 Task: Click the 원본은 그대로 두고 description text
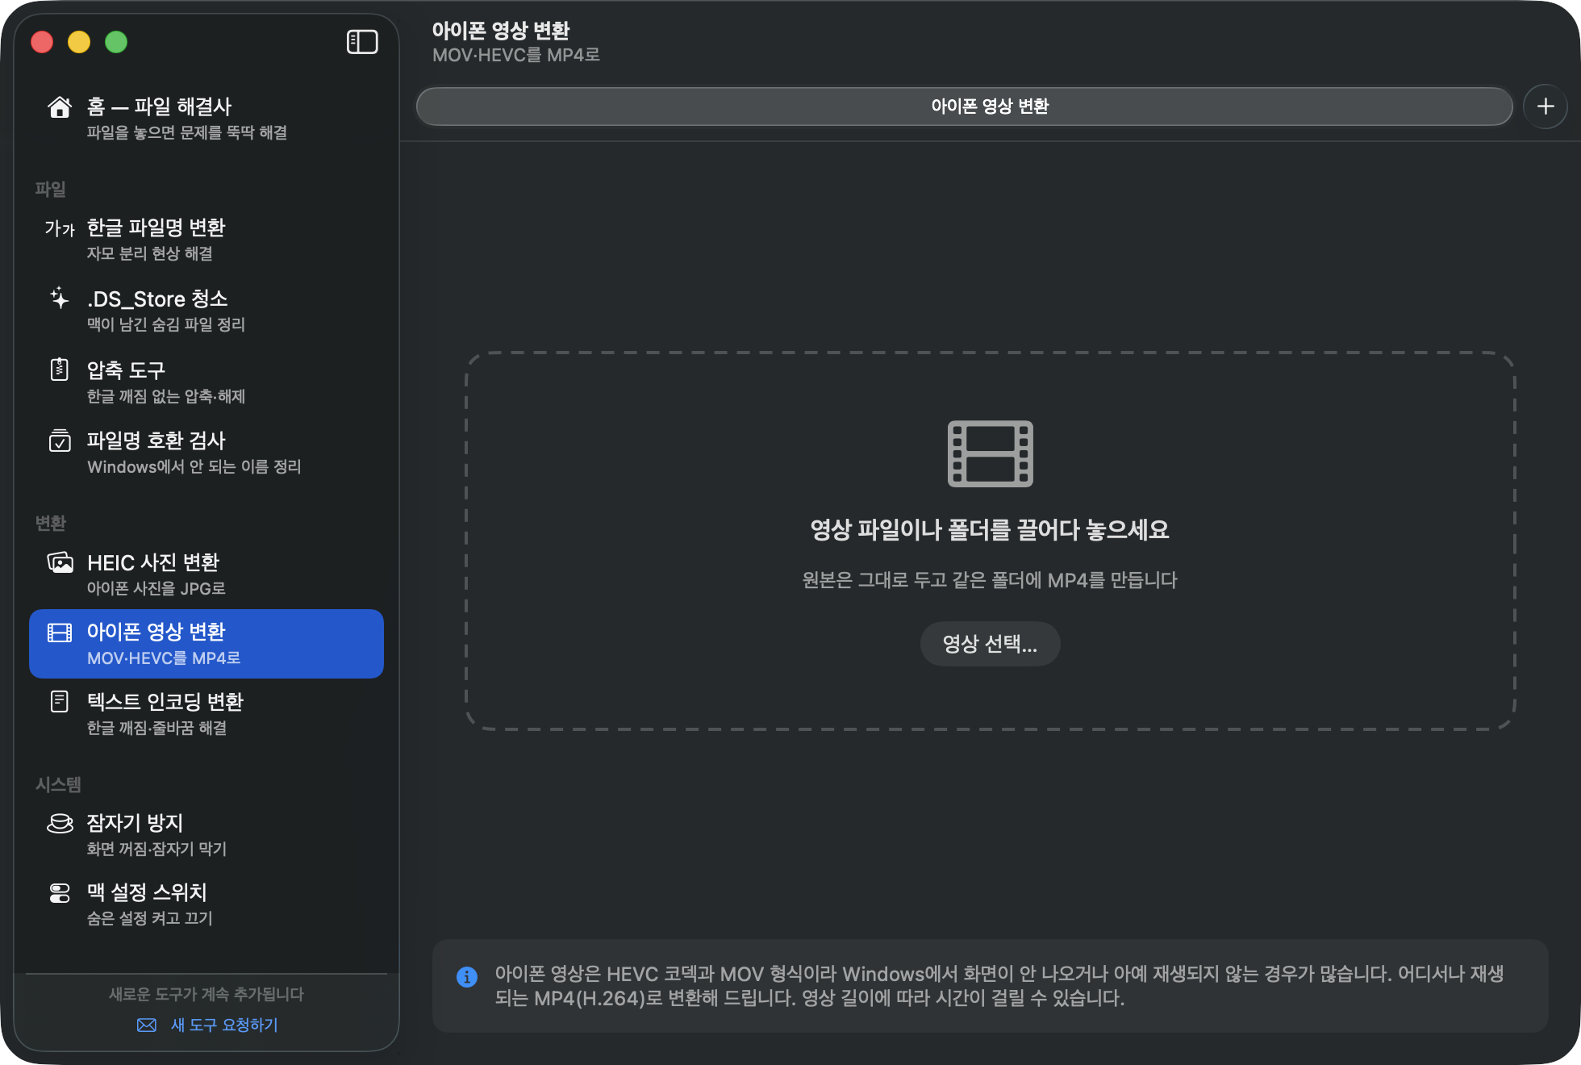coord(990,580)
